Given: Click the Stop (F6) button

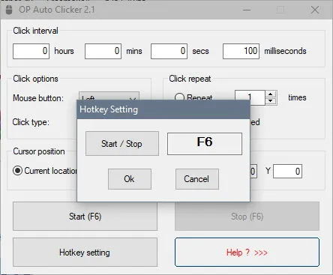Looking at the screenshot, I should pos(247,217).
